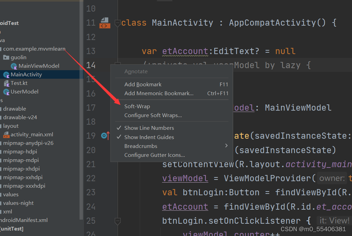The height and width of the screenshot is (236, 352).
Task: Click the Kotlin class icon beside MainActivity
Action: (7, 74)
